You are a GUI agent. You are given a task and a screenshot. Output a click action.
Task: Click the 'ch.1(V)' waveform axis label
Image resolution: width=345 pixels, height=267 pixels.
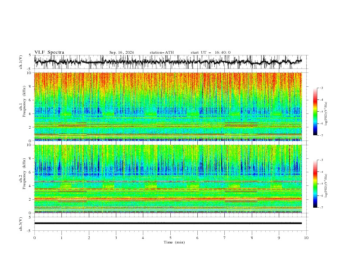(21, 62)
